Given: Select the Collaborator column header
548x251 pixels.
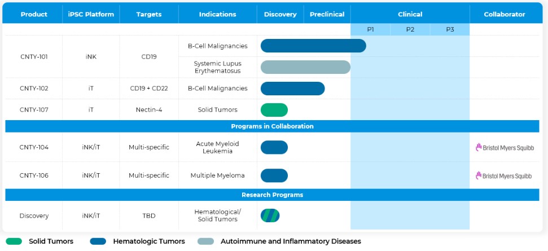Looking at the screenshot, I should (x=505, y=14).
